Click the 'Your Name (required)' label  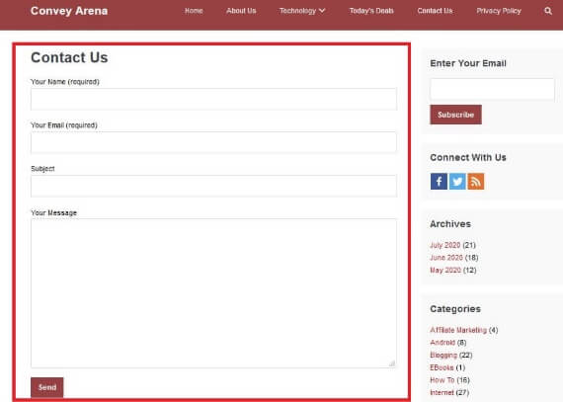click(65, 82)
